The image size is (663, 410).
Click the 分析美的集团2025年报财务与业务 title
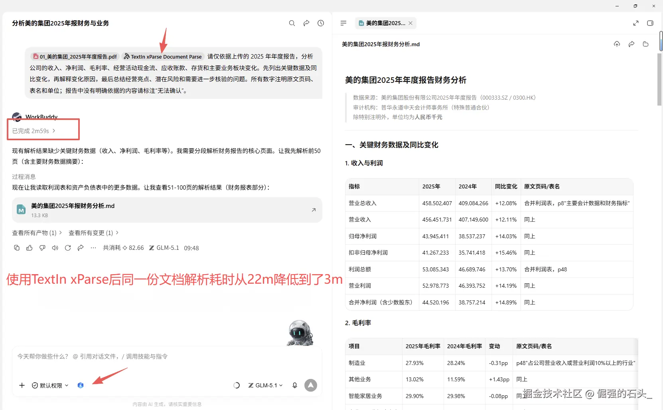pos(61,23)
